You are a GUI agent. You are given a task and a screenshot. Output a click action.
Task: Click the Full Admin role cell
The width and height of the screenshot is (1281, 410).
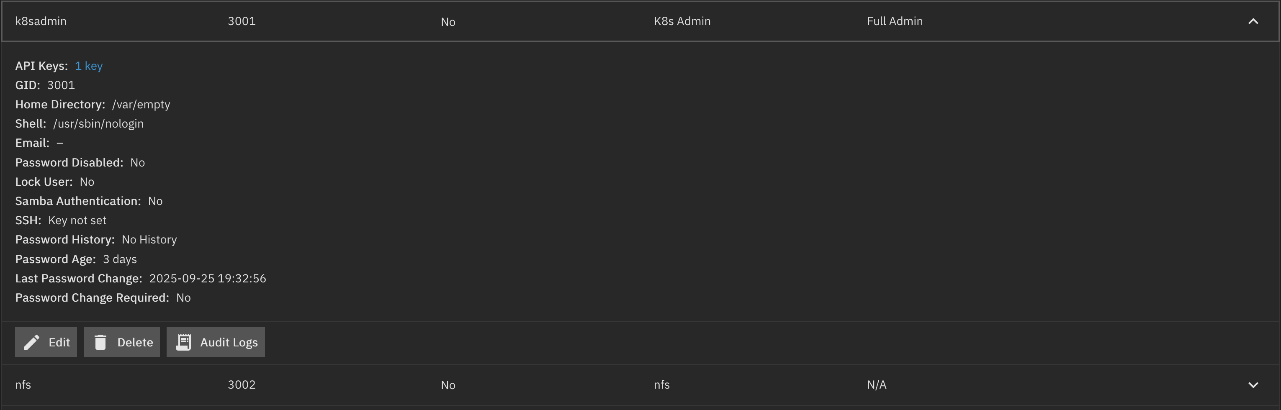(895, 21)
